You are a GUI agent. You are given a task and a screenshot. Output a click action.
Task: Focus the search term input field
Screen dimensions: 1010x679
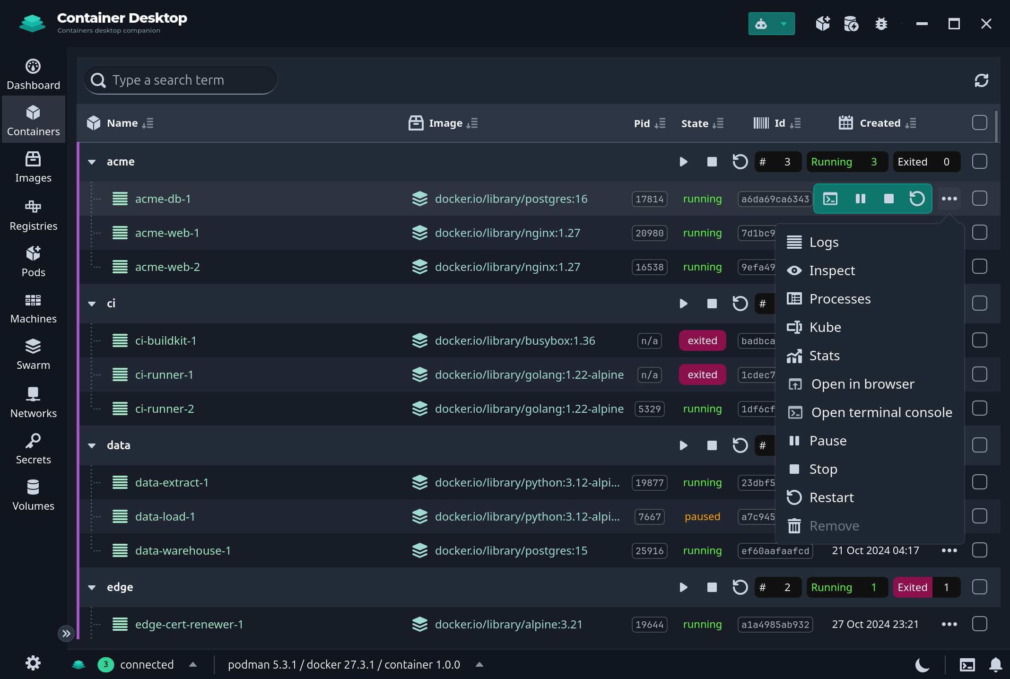tap(181, 80)
